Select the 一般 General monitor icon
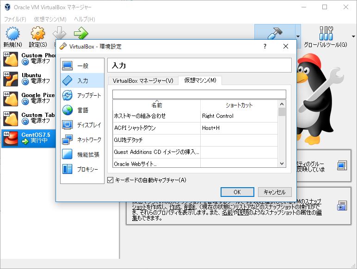 click(x=68, y=66)
